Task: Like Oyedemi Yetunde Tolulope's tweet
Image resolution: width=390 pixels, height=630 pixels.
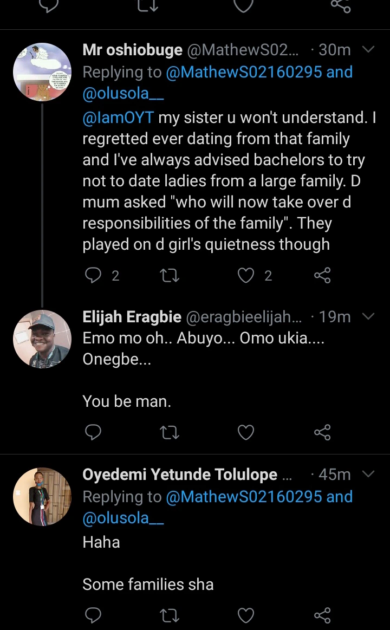Action: click(x=246, y=615)
